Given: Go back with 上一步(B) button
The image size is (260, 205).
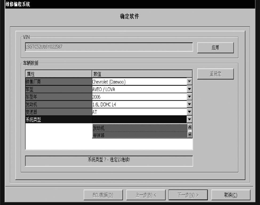Looking at the screenshot, I should [146, 195].
